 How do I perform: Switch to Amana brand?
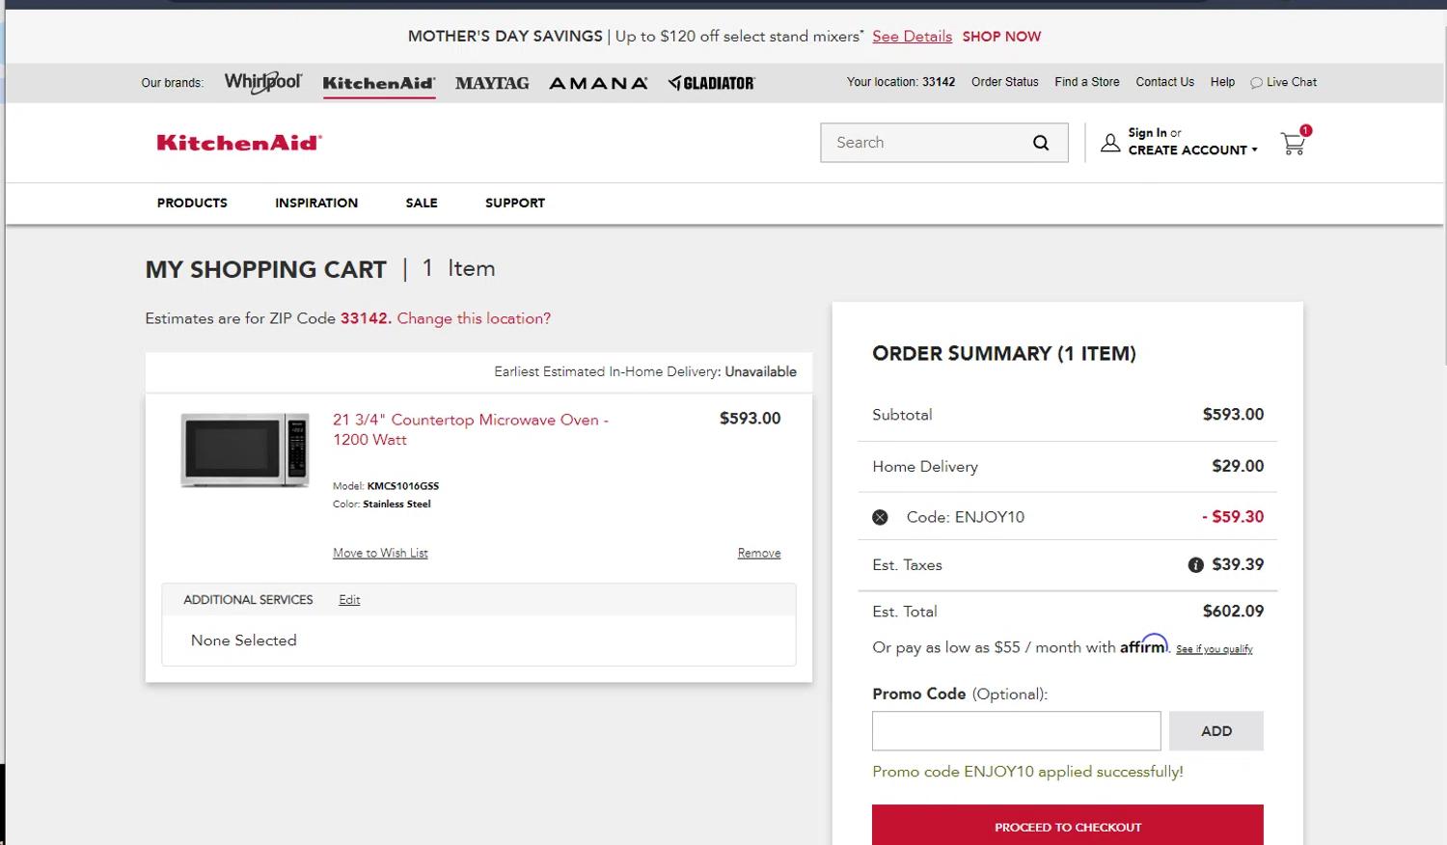598,83
